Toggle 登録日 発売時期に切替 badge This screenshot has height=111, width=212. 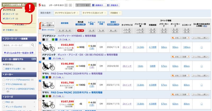click(113, 24)
